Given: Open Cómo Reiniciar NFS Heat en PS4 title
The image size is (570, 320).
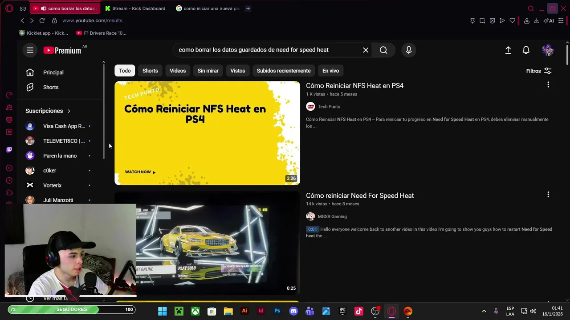Looking at the screenshot, I should tap(354, 86).
